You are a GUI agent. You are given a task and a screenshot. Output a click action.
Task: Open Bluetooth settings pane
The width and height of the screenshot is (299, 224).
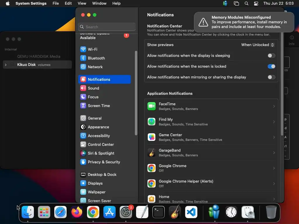point(104,58)
